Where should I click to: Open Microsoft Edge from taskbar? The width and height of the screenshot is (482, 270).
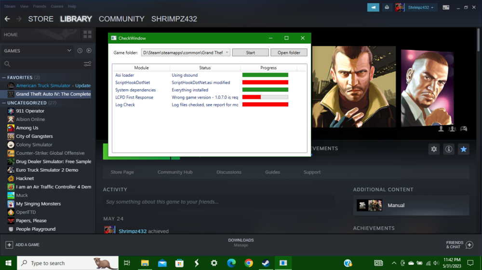(231, 263)
